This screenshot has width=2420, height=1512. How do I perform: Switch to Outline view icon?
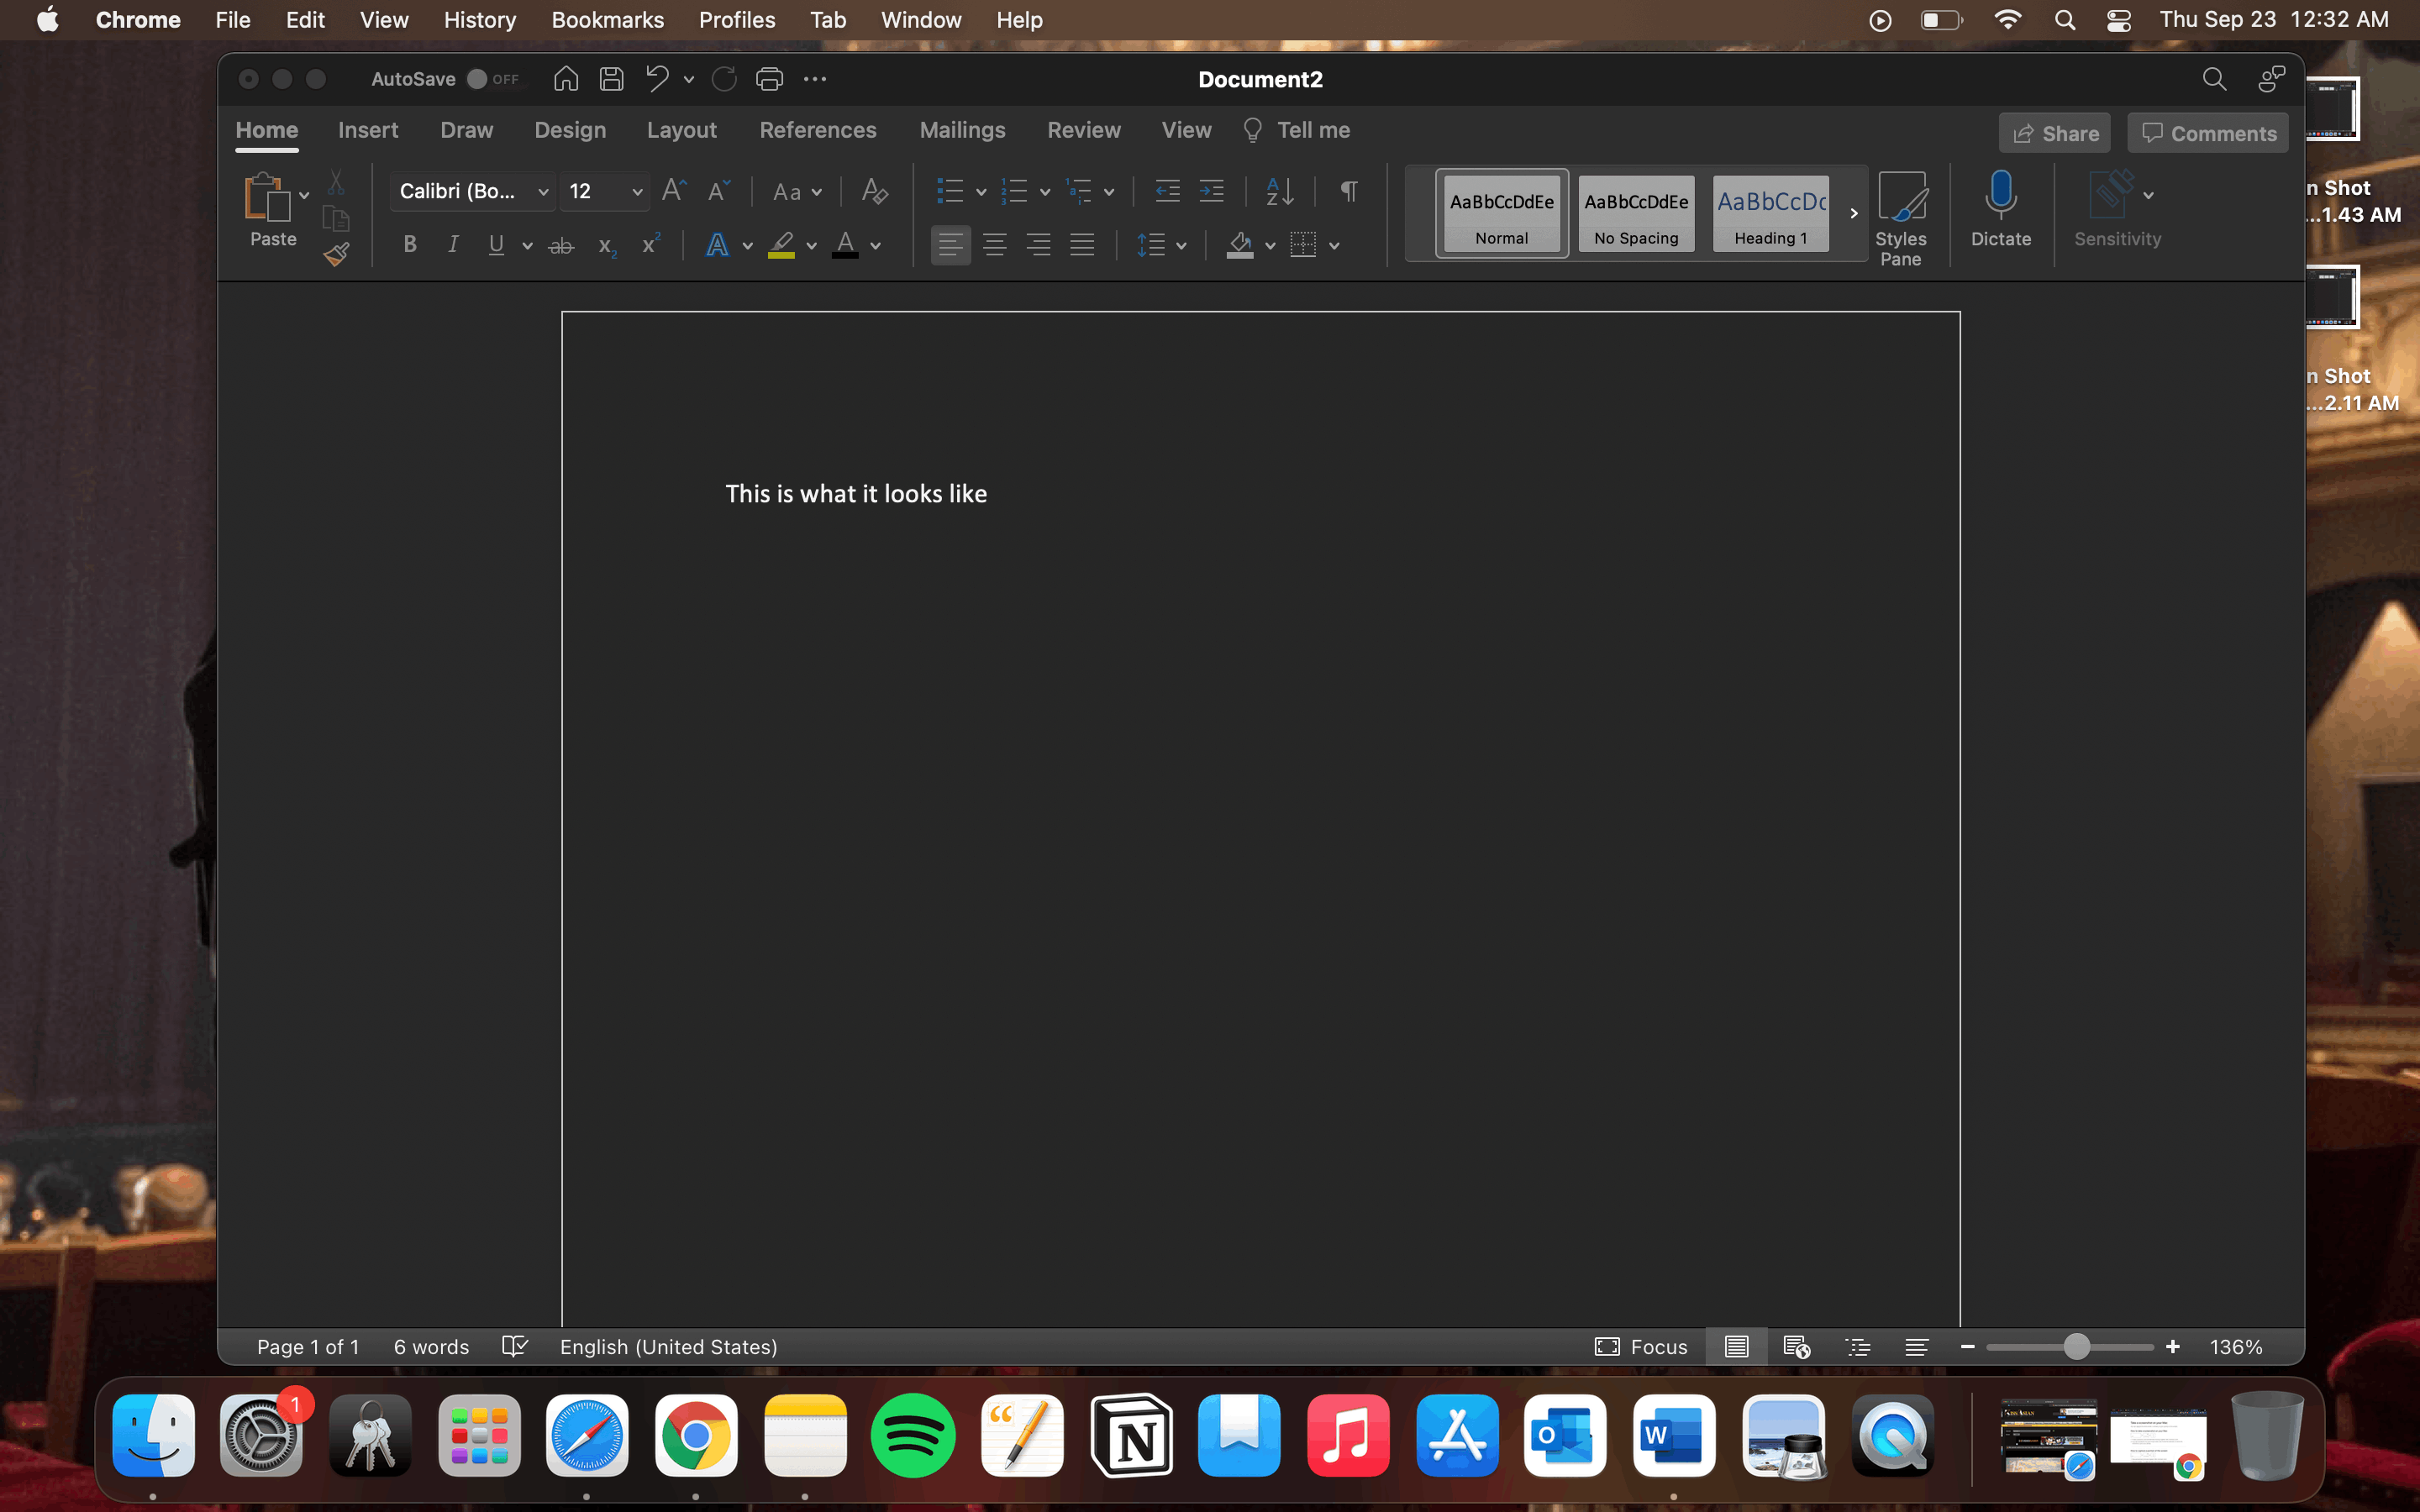click(1857, 1347)
